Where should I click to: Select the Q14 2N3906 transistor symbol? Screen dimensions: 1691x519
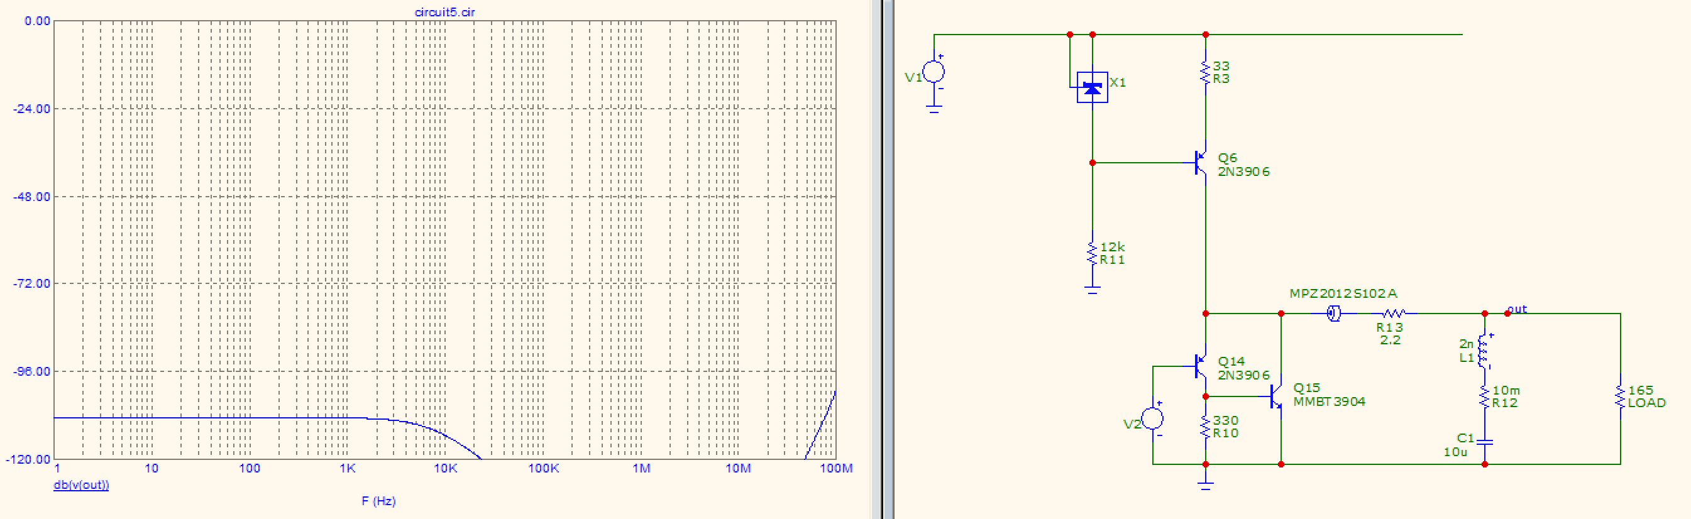pyautogui.click(x=1201, y=367)
